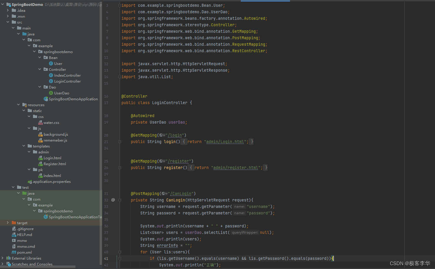Viewport: 435px width, 269px height.
Task: Collapse the resources folder
Action: 19,105
